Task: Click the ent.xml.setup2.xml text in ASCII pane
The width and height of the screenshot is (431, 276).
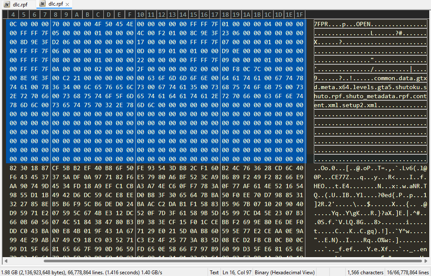Action: pyautogui.click(x=346, y=105)
